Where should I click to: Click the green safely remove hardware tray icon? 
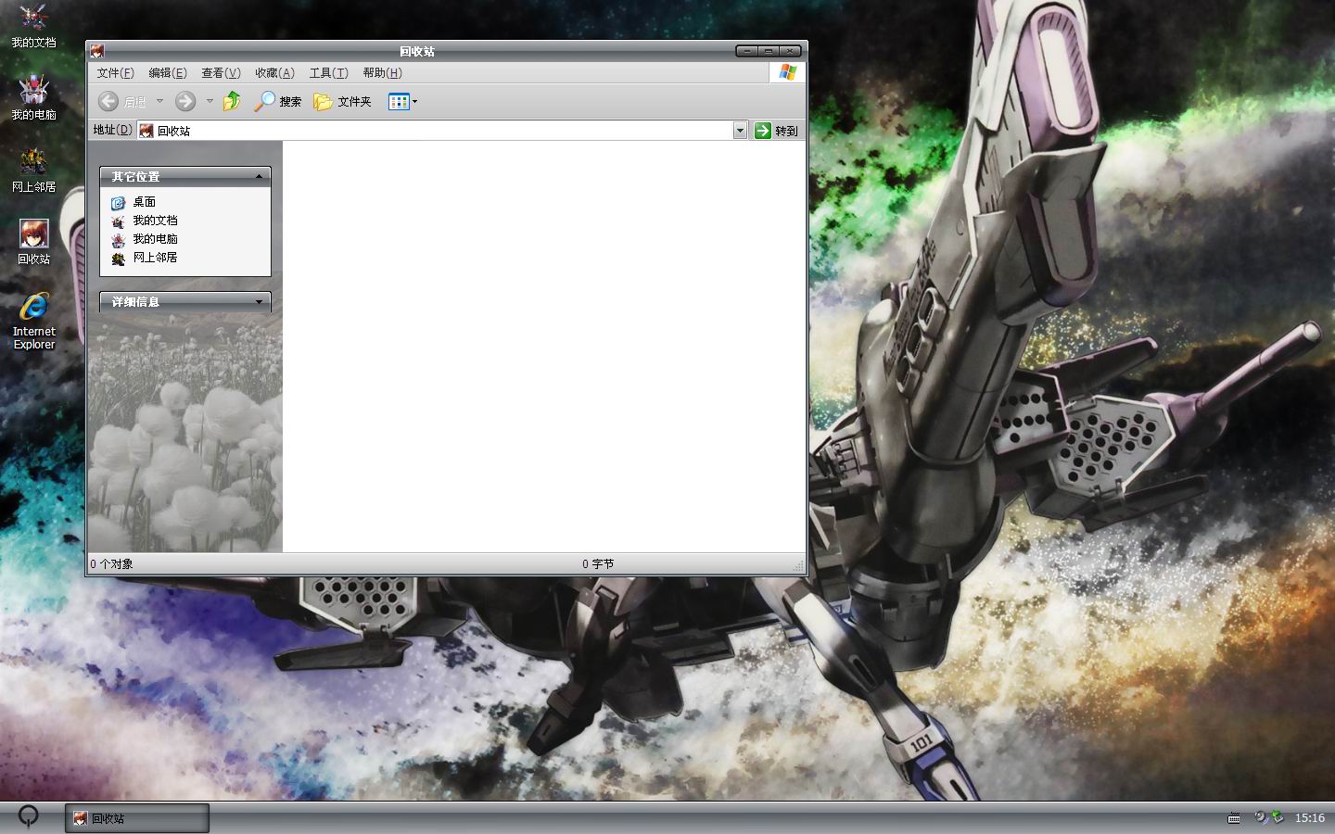1278,816
